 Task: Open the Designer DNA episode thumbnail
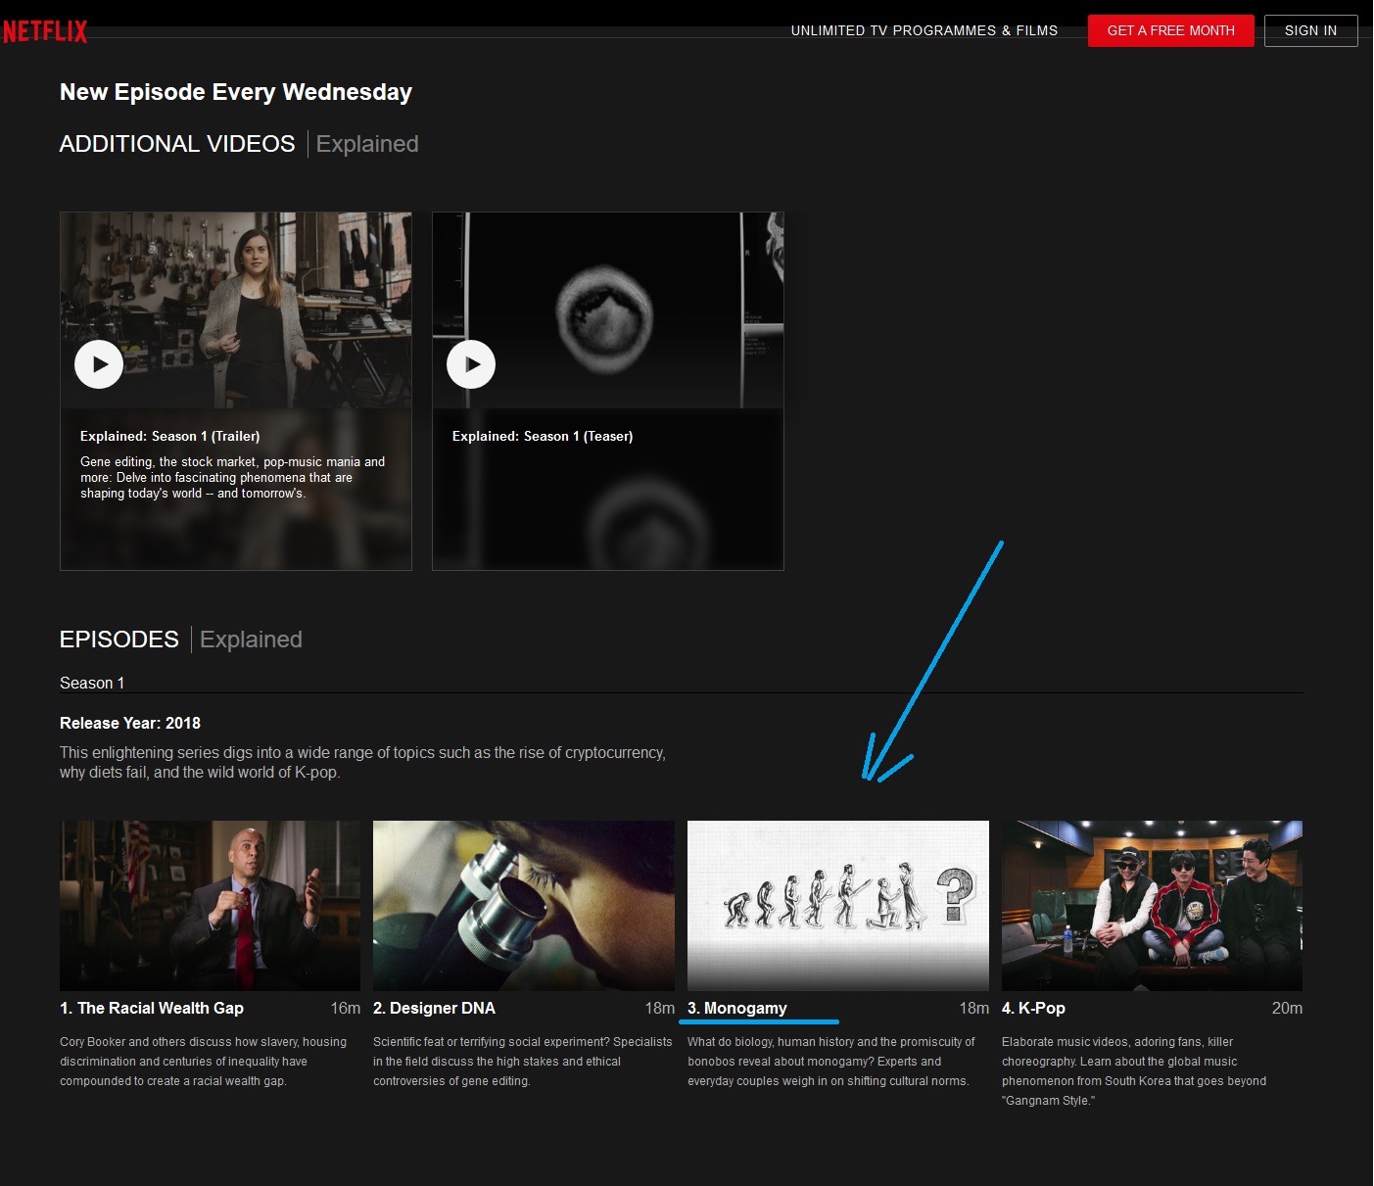click(524, 906)
